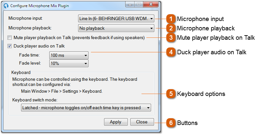The image size is (260, 135).
Task: Enable Mute player playback on Talk checkbox
Action: [10, 38]
